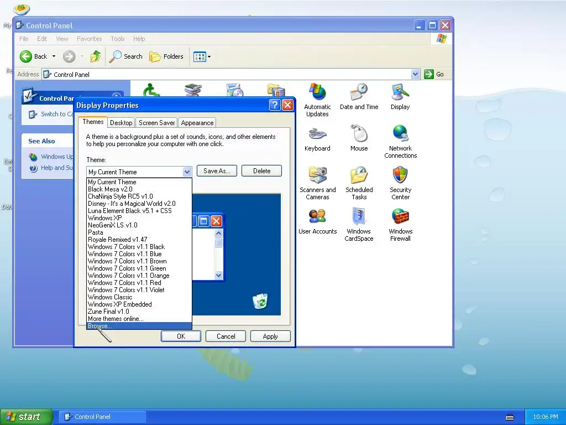Switch to the Screen Saver tab
This screenshot has height=425, width=566.
click(x=156, y=123)
